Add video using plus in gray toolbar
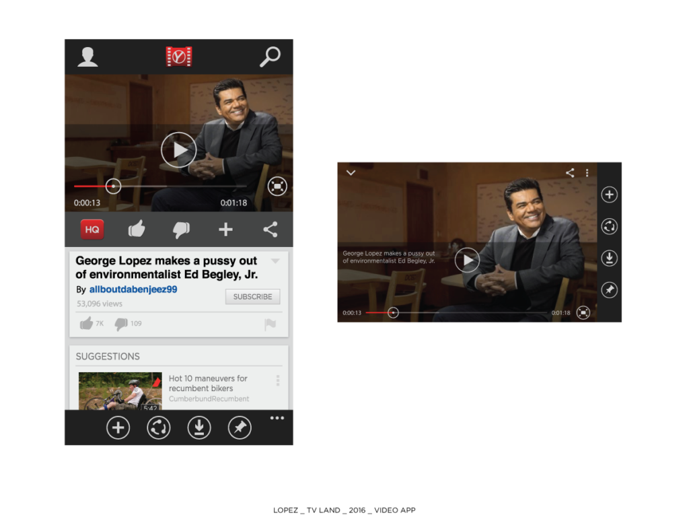 (225, 230)
